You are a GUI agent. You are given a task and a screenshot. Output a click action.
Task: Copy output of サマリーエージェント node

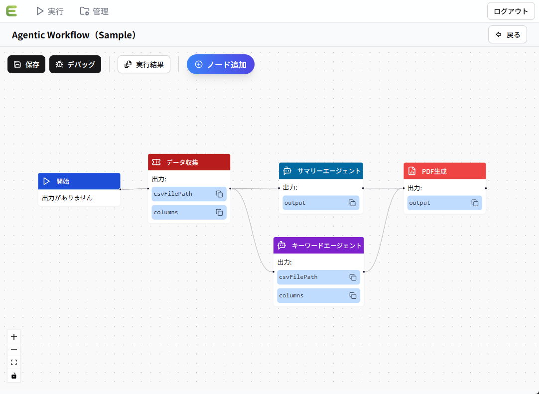(x=352, y=203)
